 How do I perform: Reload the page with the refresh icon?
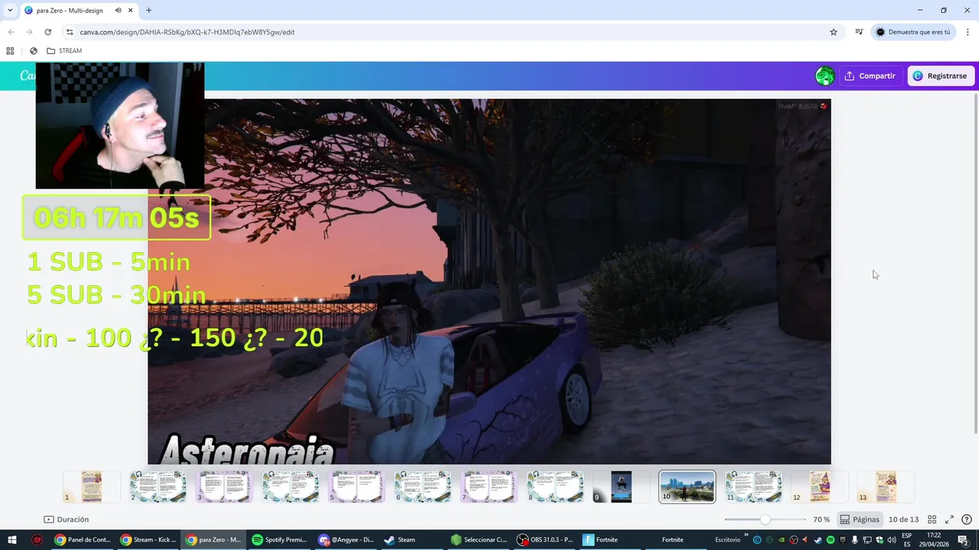pyautogui.click(x=47, y=32)
